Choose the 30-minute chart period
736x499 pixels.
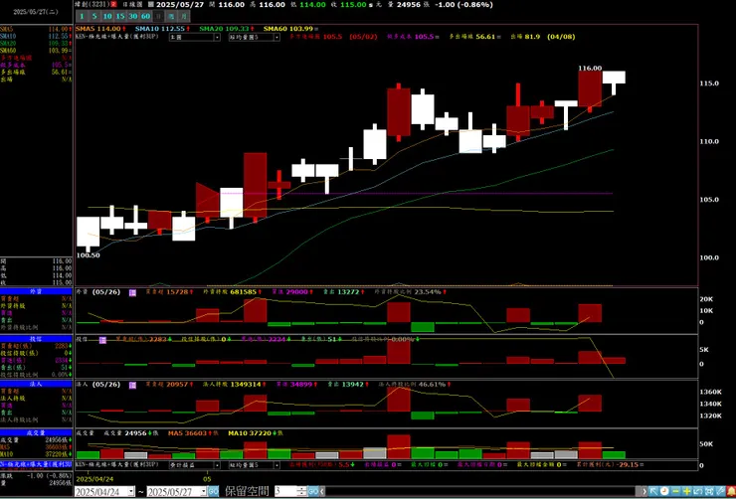click(133, 16)
